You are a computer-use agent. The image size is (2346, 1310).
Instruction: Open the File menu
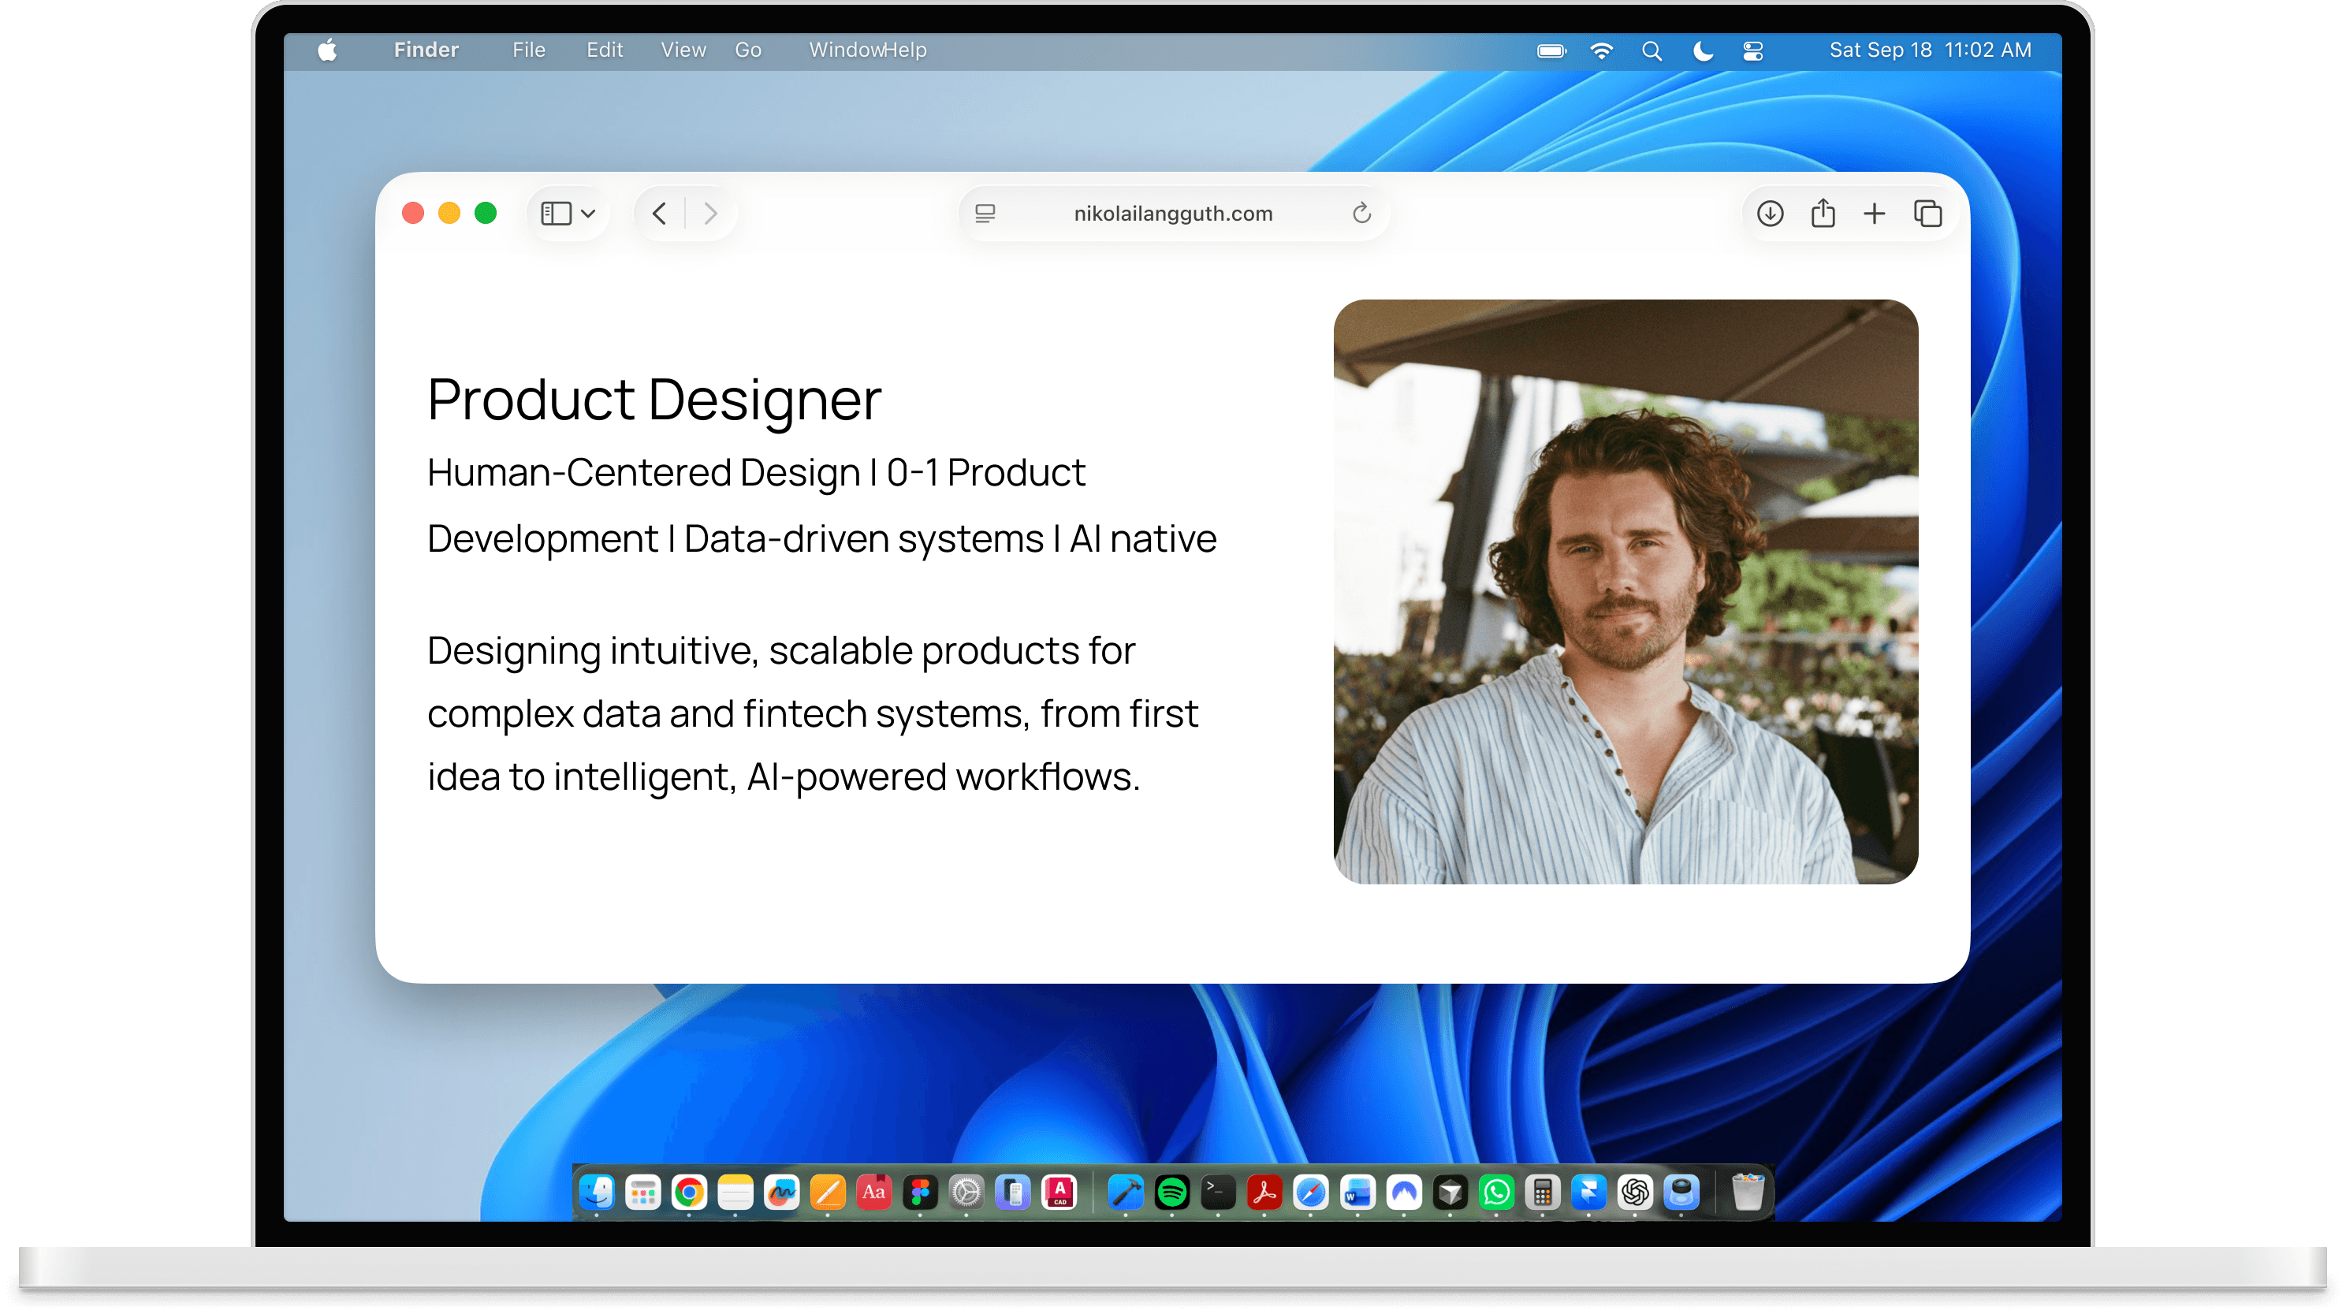[x=528, y=51]
